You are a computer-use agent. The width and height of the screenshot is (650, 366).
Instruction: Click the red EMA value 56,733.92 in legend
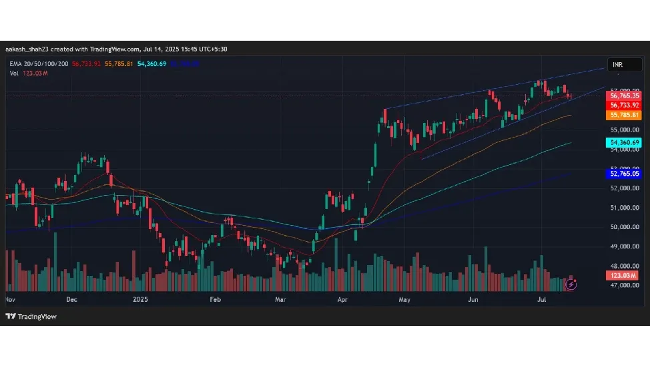click(x=86, y=64)
